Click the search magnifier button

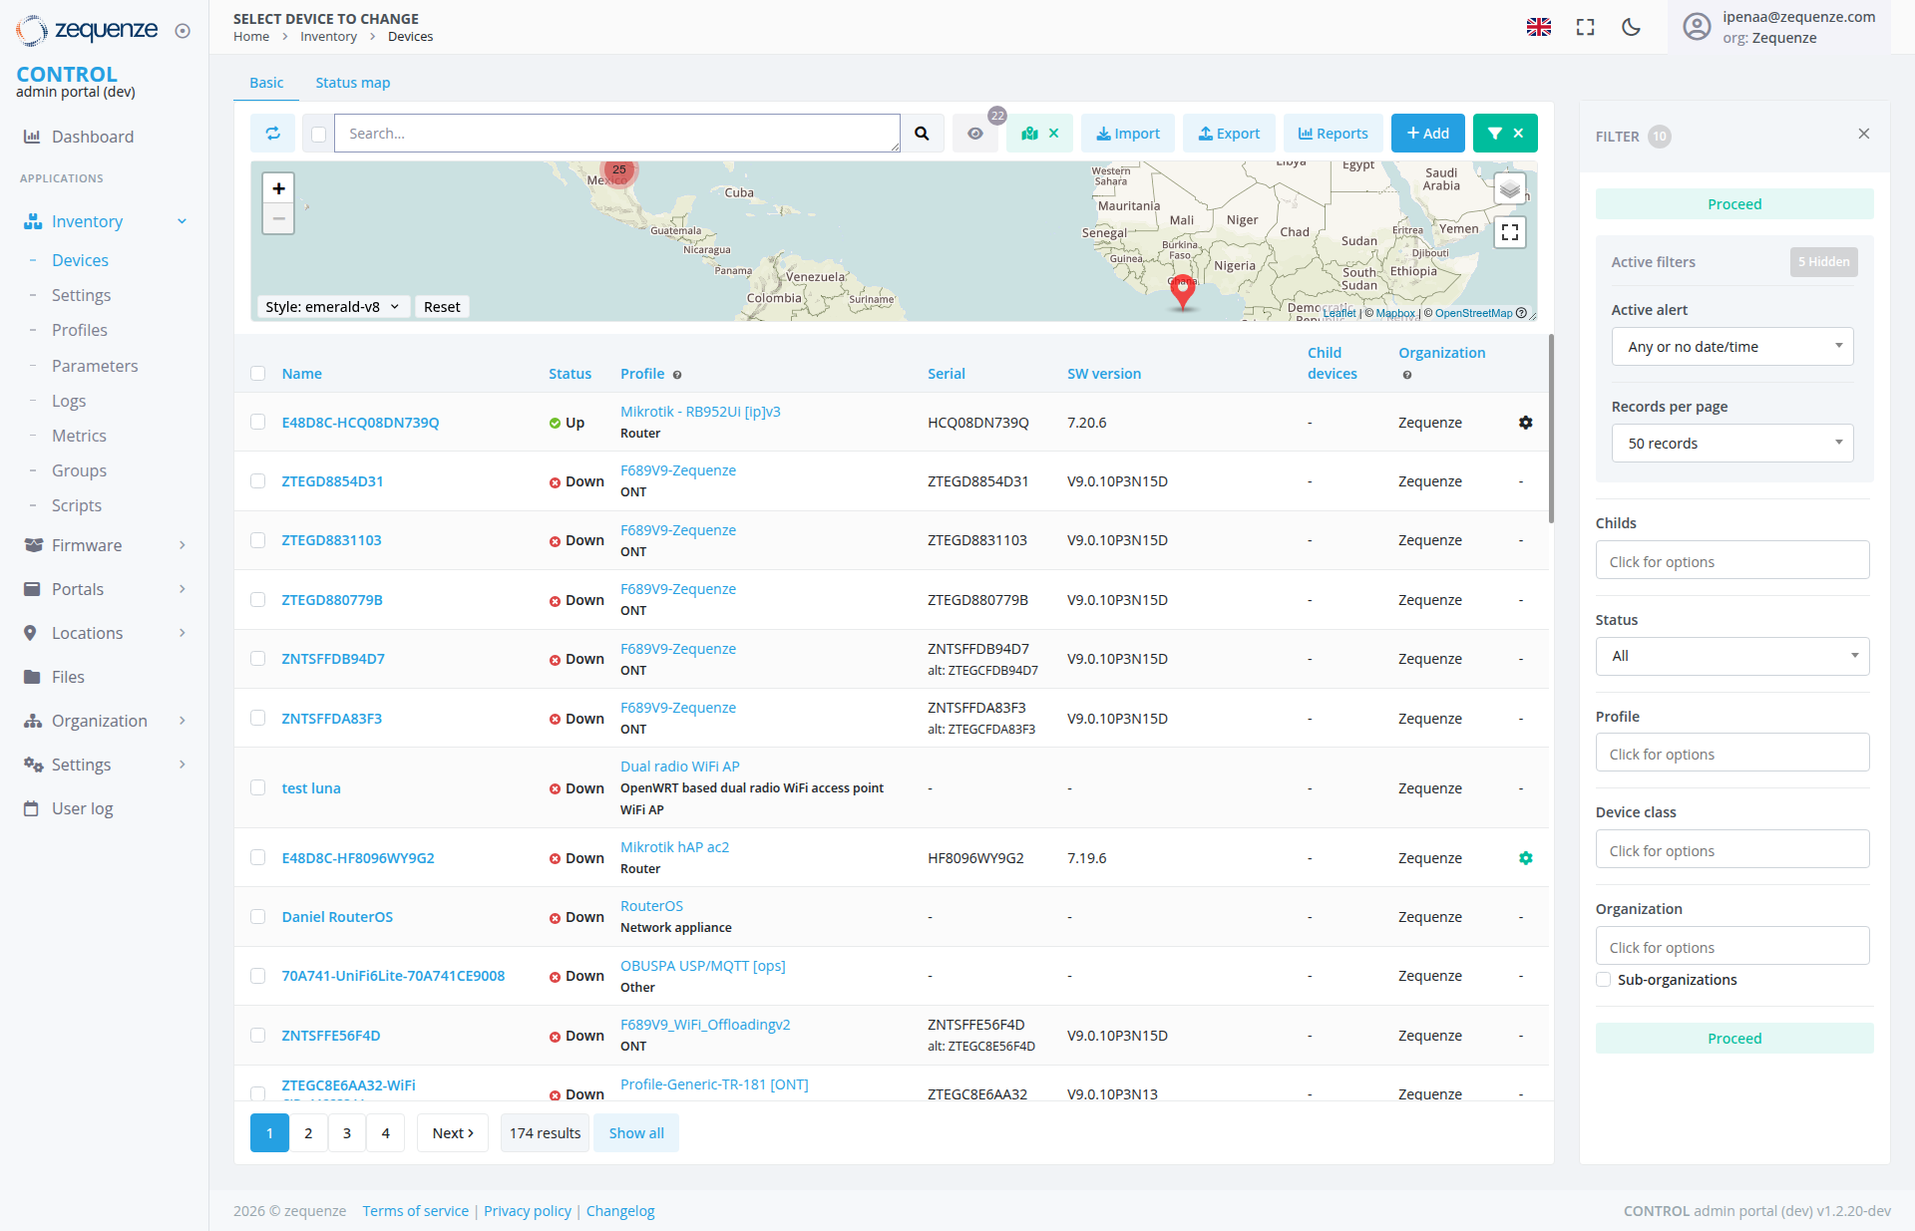(x=922, y=134)
